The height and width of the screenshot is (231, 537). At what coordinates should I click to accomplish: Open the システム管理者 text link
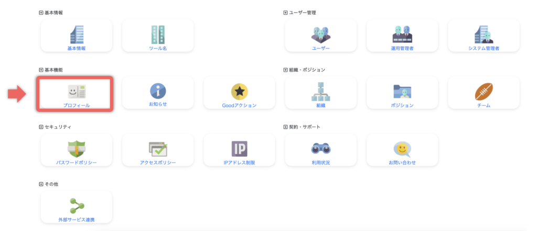[x=484, y=48]
